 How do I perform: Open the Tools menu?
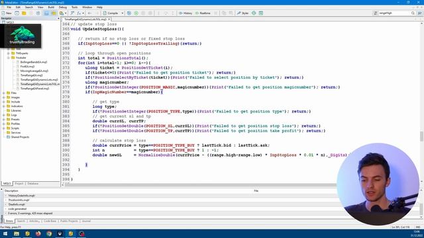tap(74, 7)
